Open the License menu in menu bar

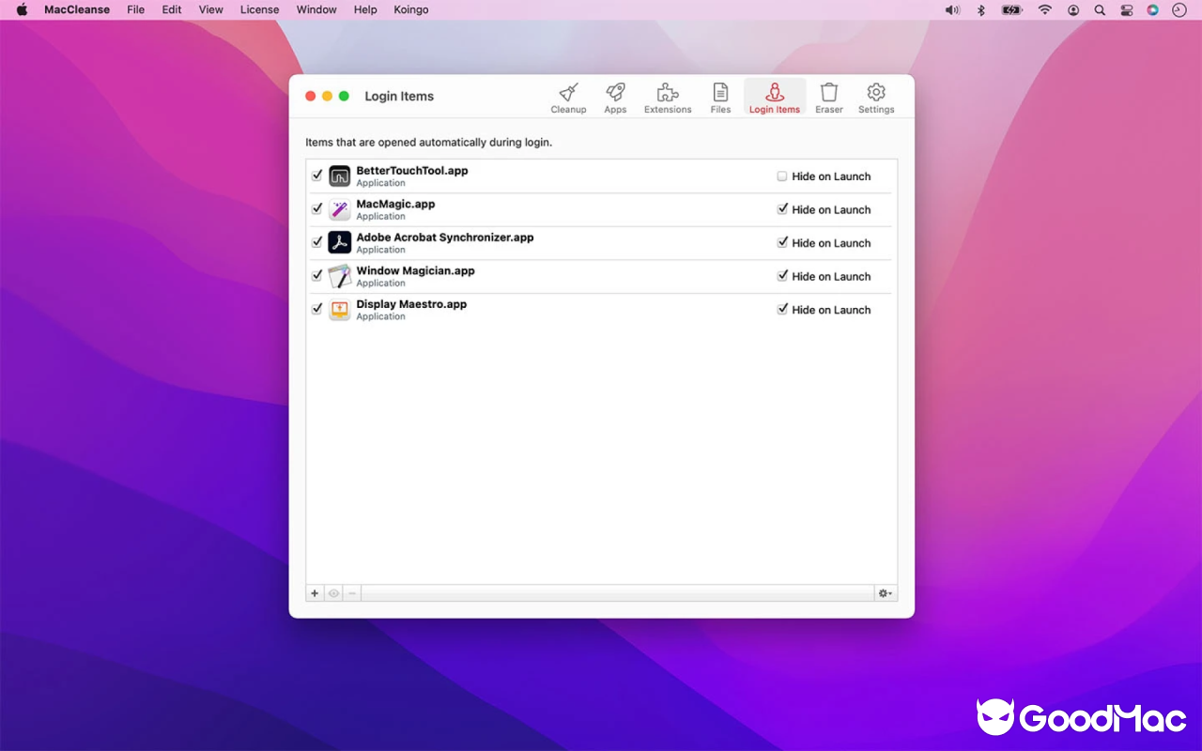click(259, 9)
